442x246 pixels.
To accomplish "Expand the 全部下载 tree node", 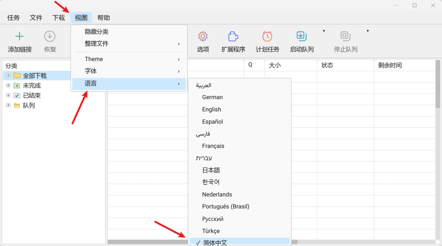I will pyautogui.click(x=8, y=75).
